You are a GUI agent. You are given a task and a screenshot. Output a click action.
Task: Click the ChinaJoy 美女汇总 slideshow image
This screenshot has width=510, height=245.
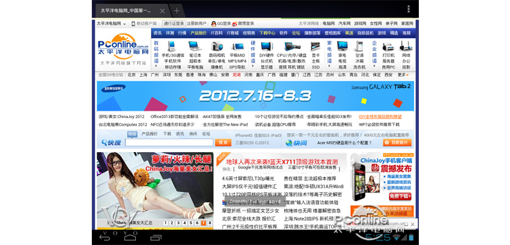pyautogui.click(x=155, y=185)
